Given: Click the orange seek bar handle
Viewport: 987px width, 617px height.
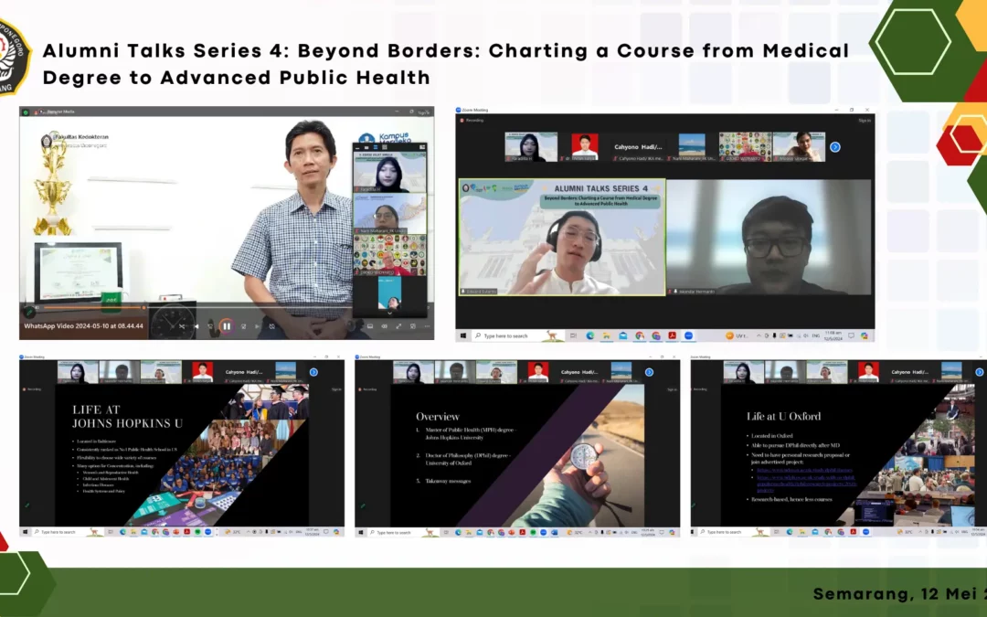Looking at the screenshot, I should (144, 307).
